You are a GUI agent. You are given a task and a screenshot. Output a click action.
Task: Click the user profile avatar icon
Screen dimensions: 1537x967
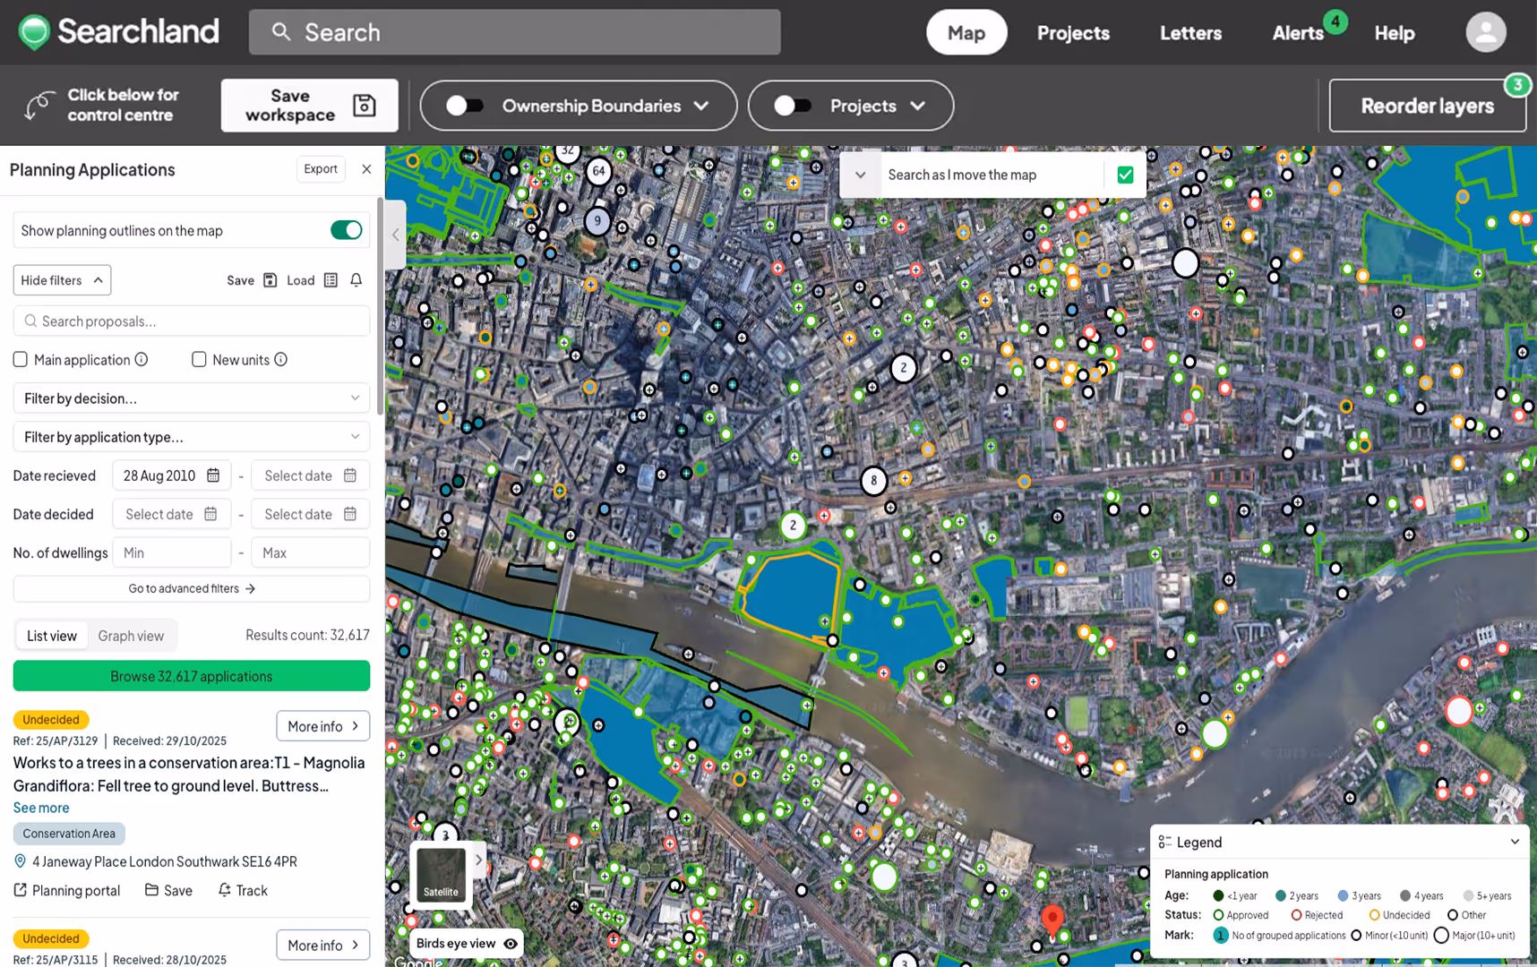(1485, 31)
